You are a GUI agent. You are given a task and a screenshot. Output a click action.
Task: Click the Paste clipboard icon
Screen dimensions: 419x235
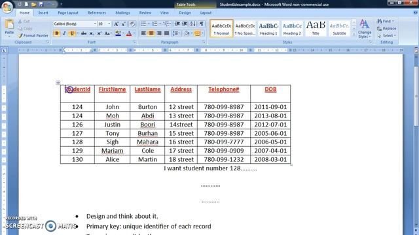click(x=9, y=24)
